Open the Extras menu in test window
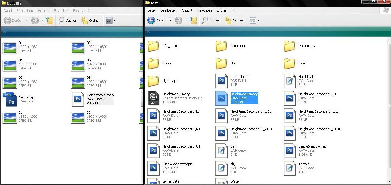Screen dimensions: 391x185 pos(221,10)
